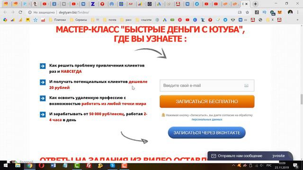
Task: Open the '!!!' bookmarks folder
Action: pos(95,20)
